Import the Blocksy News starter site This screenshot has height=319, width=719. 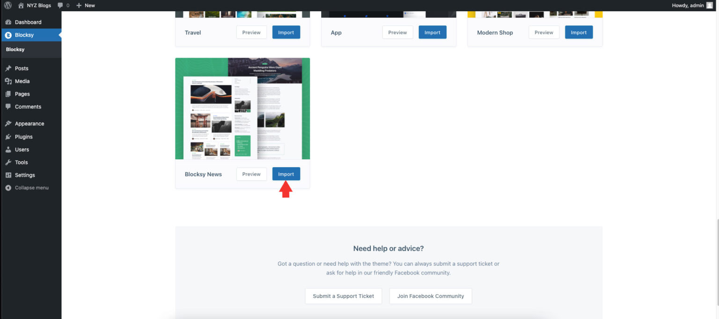pyautogui.click(x=286, y=174)
